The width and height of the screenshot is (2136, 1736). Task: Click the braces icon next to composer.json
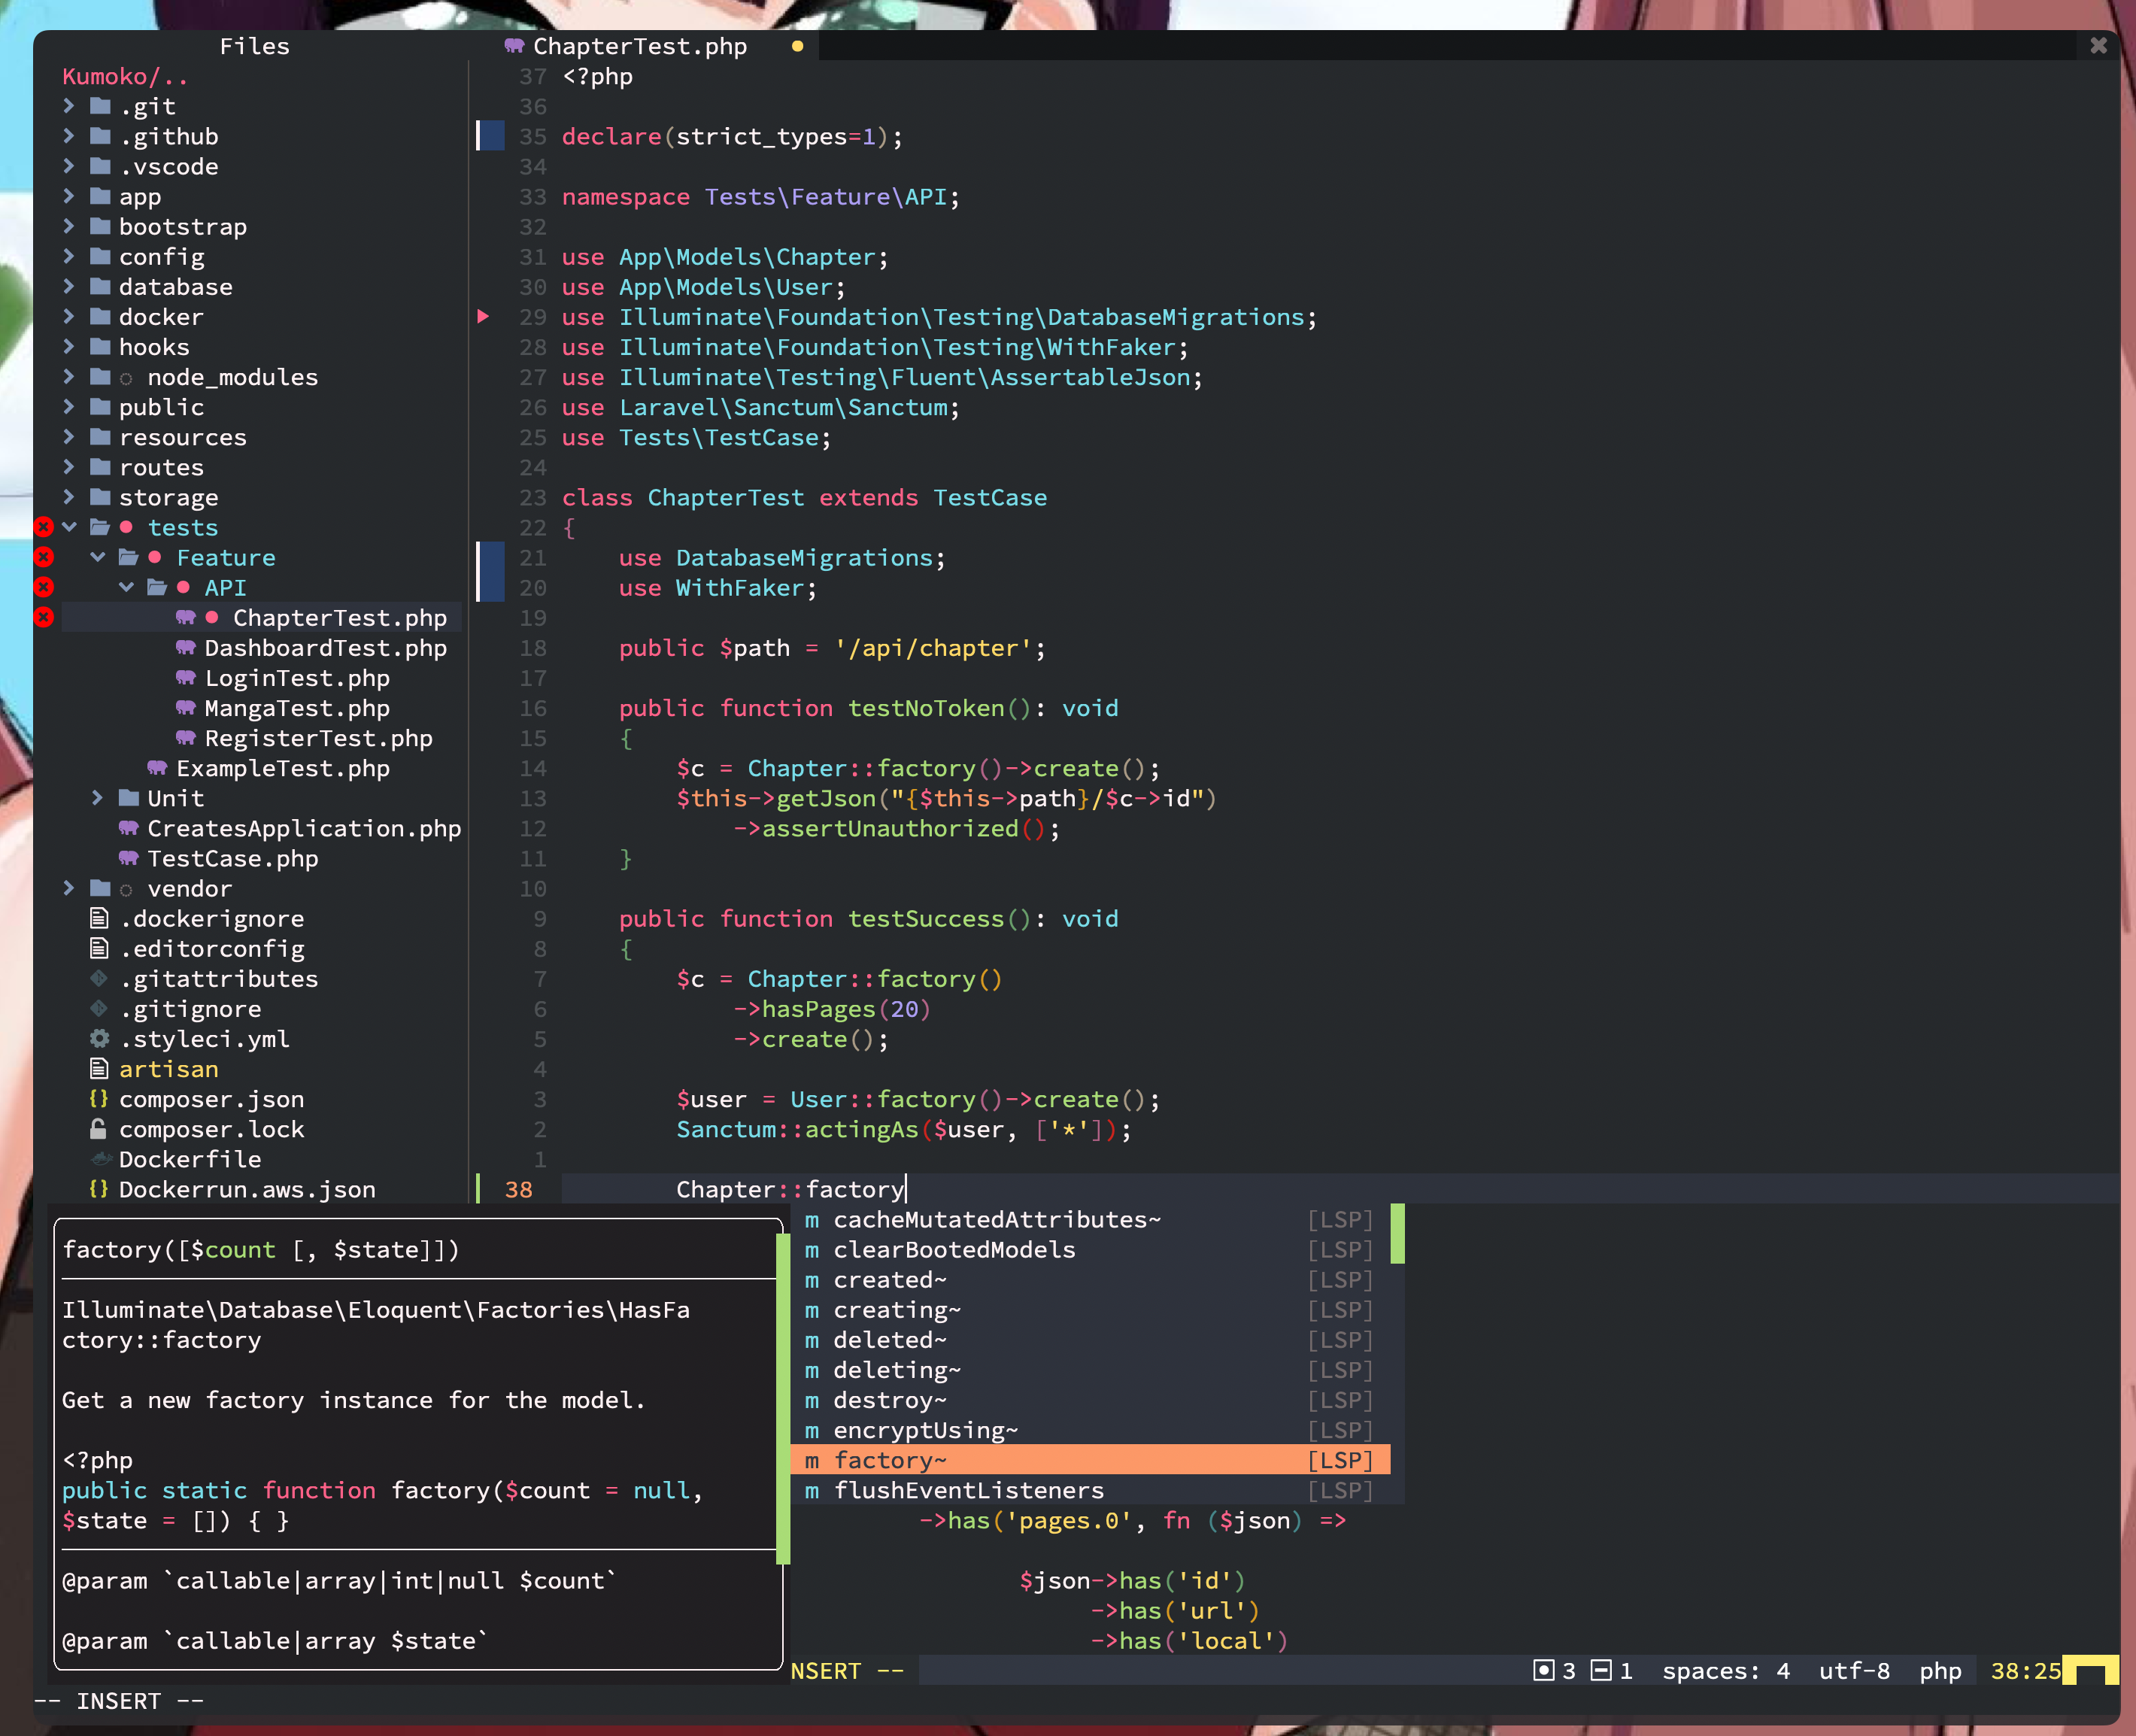(98, 1099)
